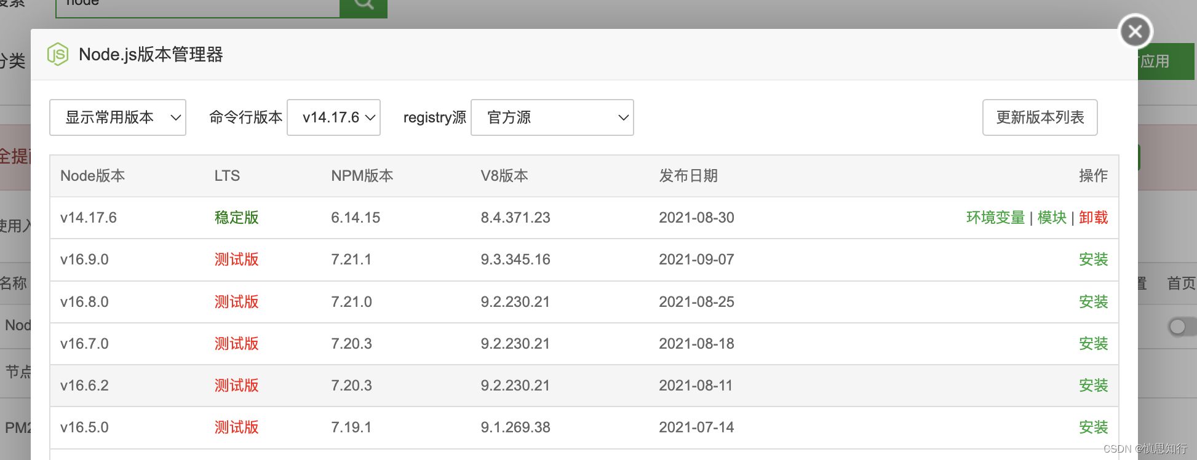1197x460 pixels.
Task: Click NPM version 6.14.15 cell
Action: tap(356, 218)
